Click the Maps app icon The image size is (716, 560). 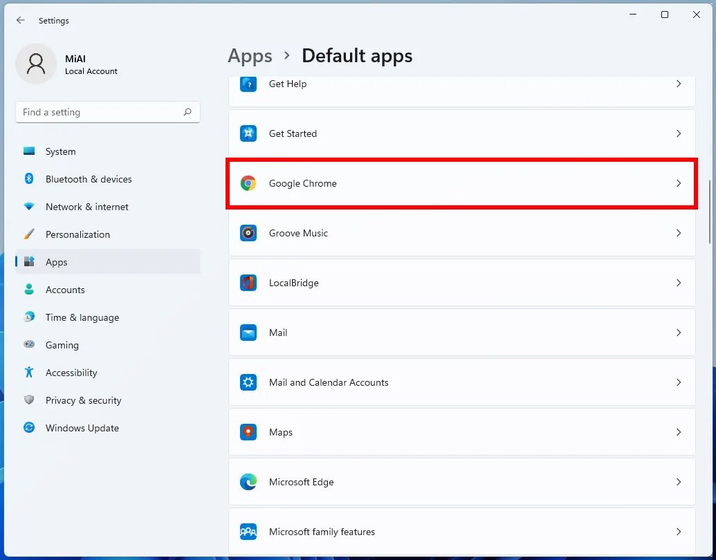pos(248,432)
